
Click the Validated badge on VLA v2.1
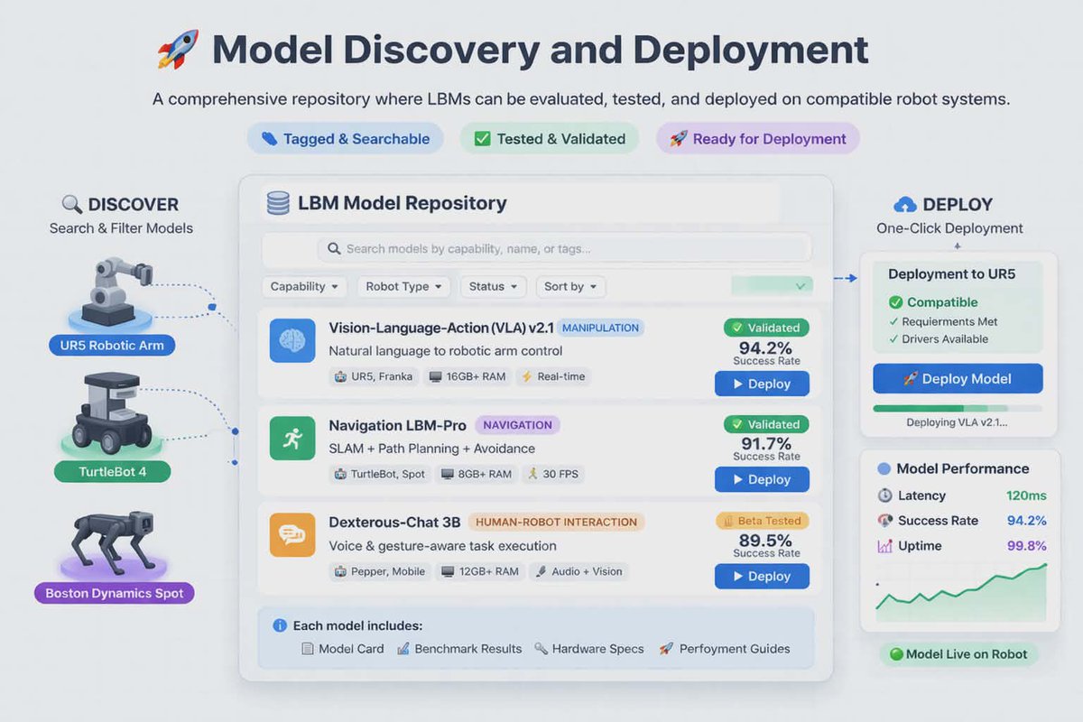point(766,328)
